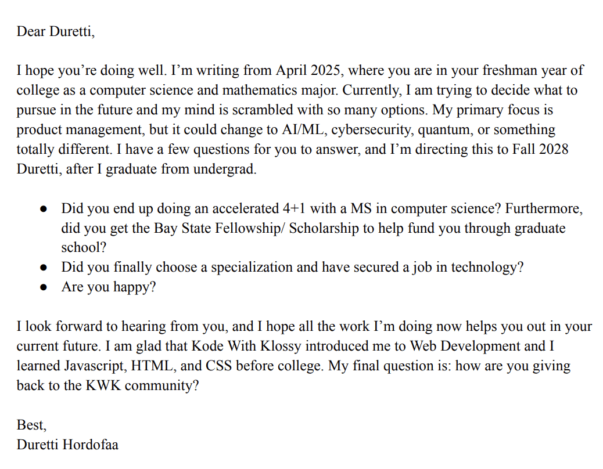This screenshot has width=603, height=469.
Task: Click the signature 'Duretti Hordofaa'
Action: coord(67,445)
